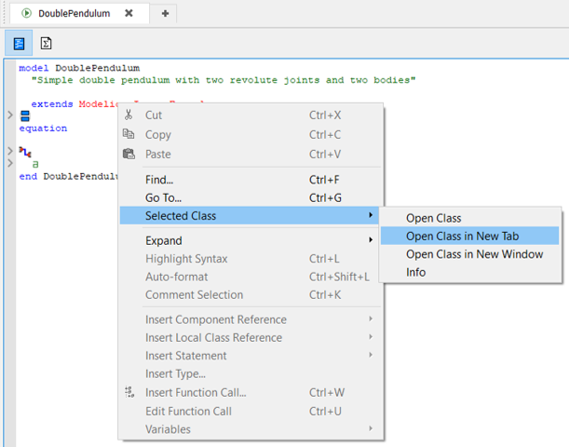Open Go To... from the context menu
Screen dimensions: 569x447
tap(251, 197)
